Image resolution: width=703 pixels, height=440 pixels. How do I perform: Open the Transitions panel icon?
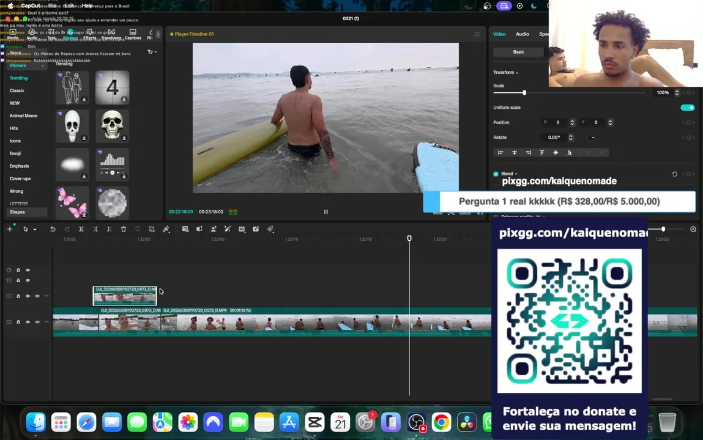tap(111, 34)
